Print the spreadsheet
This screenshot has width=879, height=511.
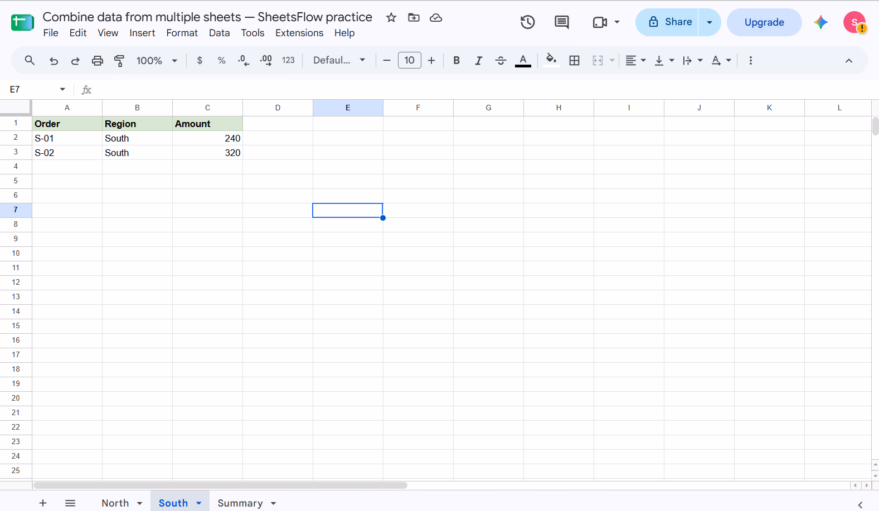98,60
